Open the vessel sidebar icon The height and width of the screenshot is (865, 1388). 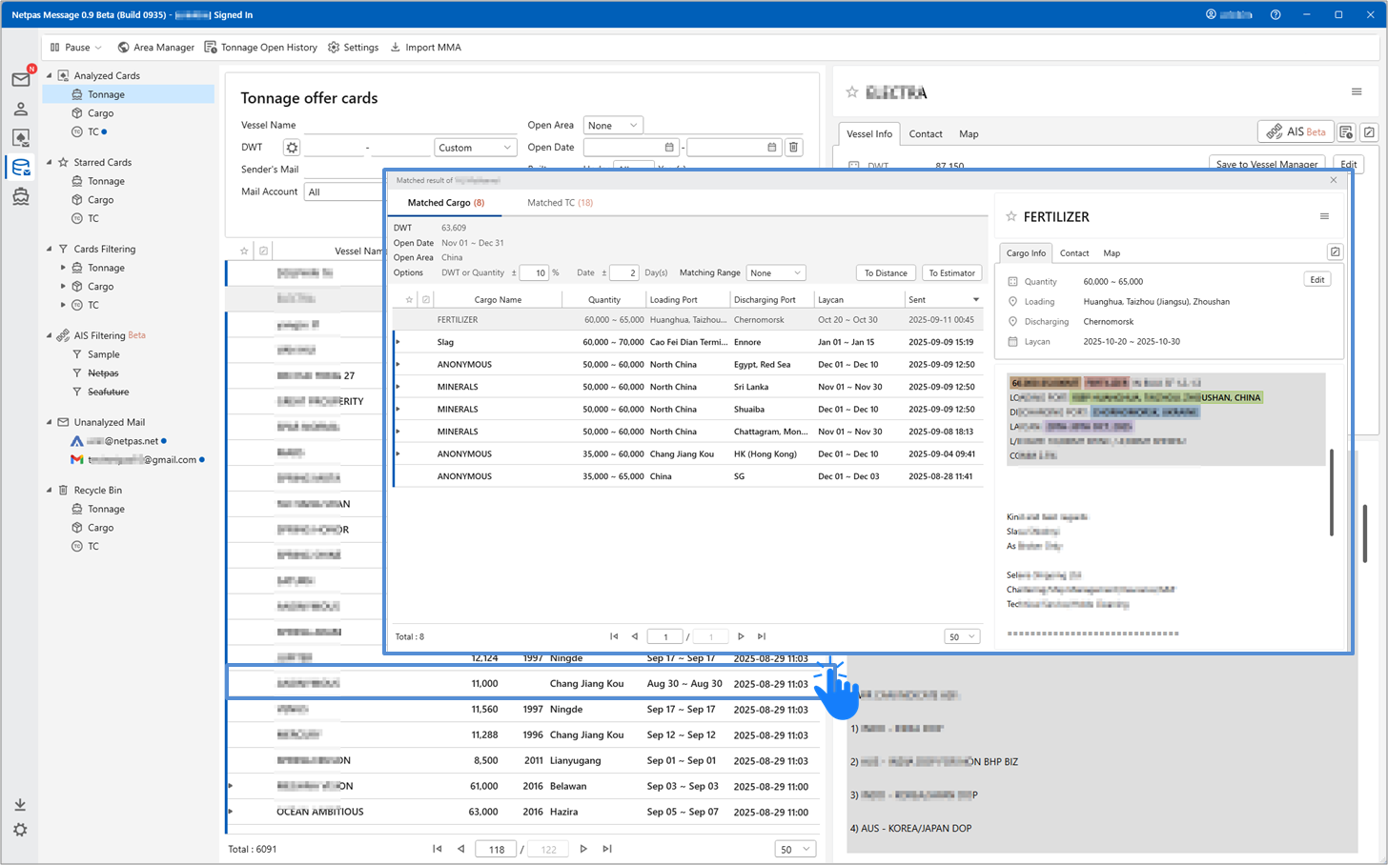point(20,196)
